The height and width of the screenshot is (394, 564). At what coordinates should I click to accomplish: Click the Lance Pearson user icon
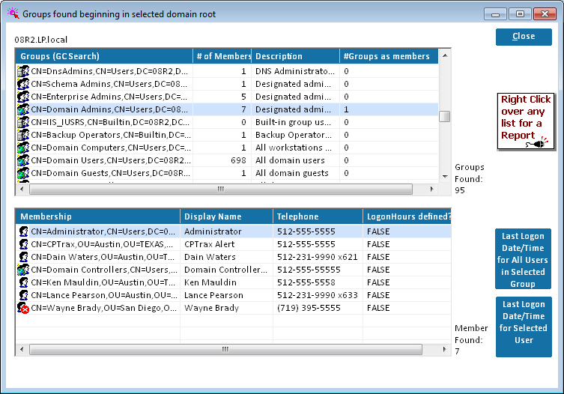coord(23,296)
